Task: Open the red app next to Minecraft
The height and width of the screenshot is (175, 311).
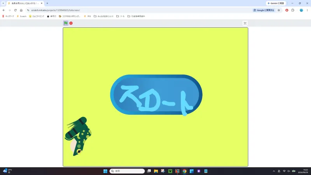Action: pyautogui.click(x=177, y=171)
